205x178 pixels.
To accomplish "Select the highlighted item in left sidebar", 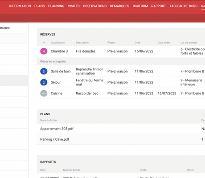I will [x=14, y=81].
